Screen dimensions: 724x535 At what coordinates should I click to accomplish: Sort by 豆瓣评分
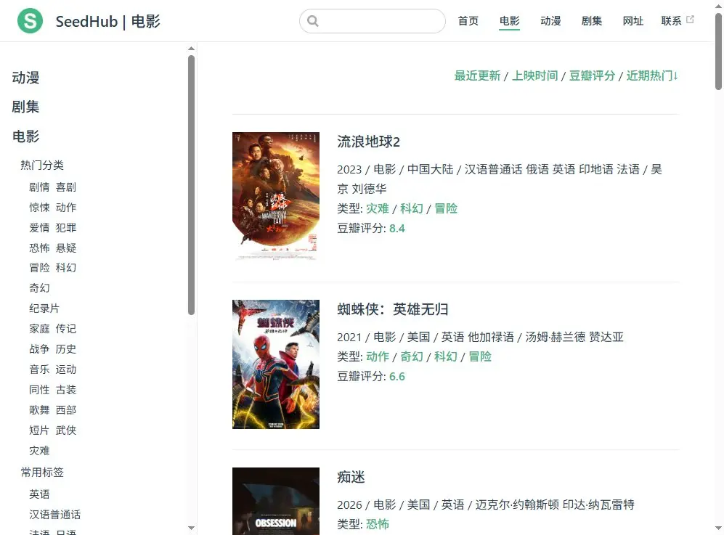tap(592, 75)
